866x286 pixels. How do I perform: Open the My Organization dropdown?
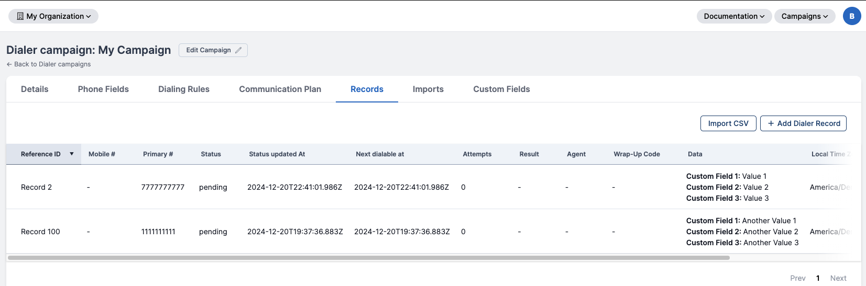[53, 16]
